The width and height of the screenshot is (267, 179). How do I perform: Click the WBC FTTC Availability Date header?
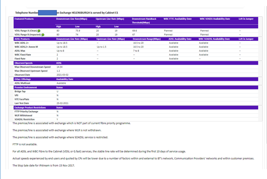[178, 19]
